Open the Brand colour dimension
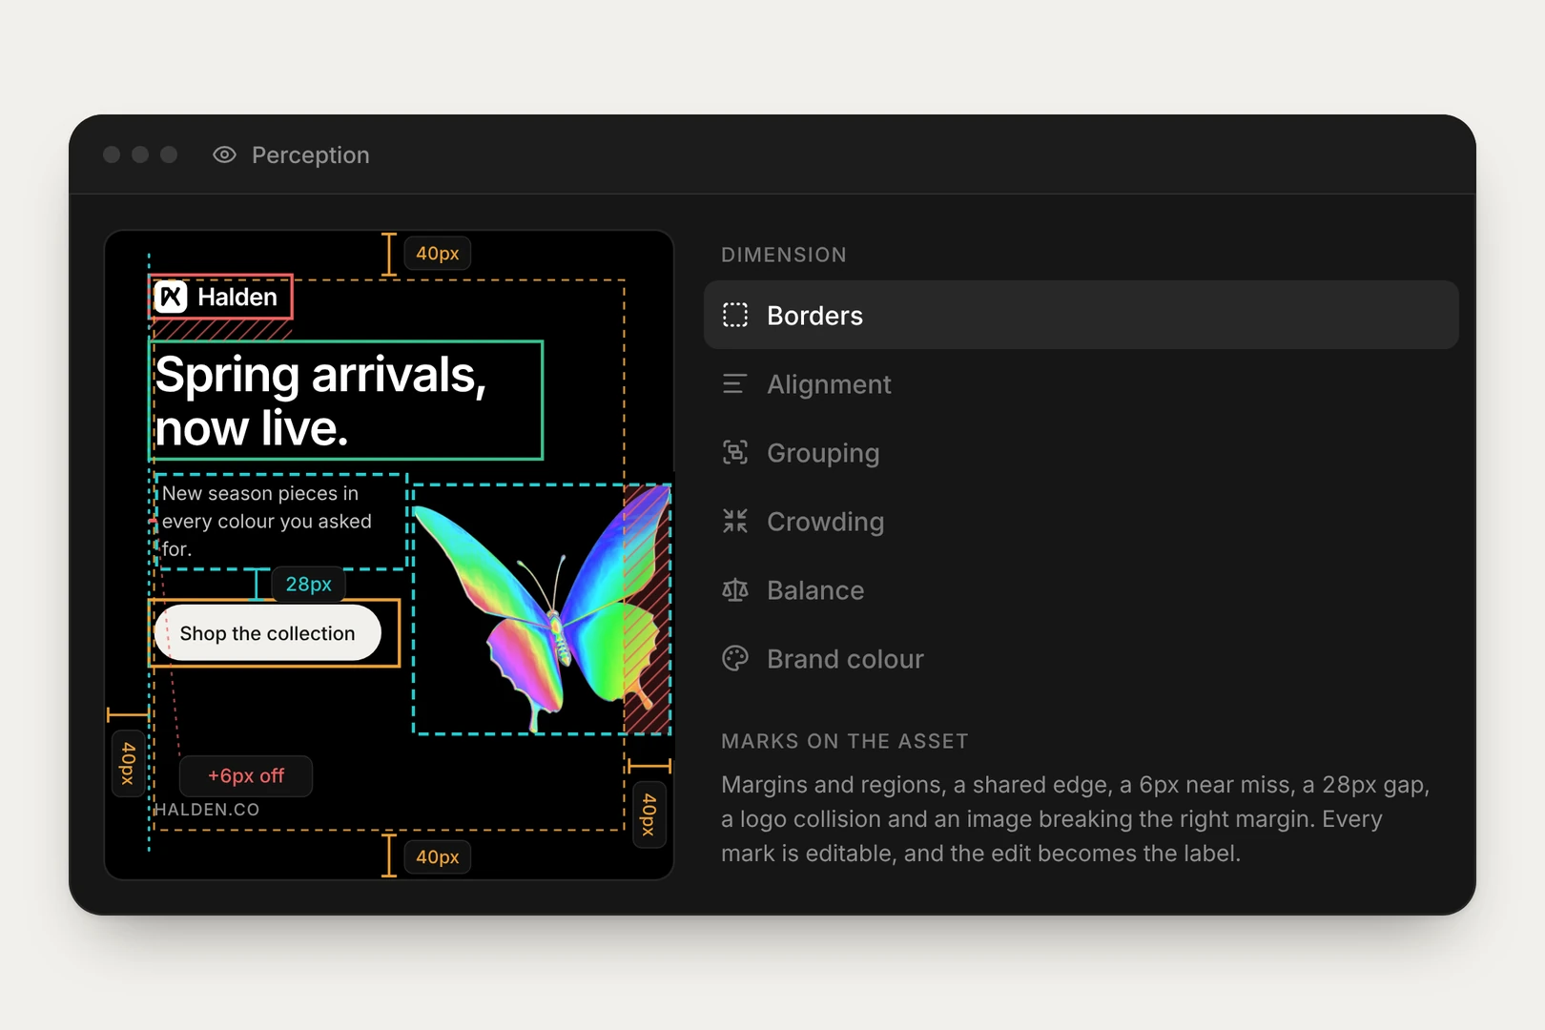The width and height of the screenshot is (1545, 1030). pyautogui.click(x=1081, y=658)
